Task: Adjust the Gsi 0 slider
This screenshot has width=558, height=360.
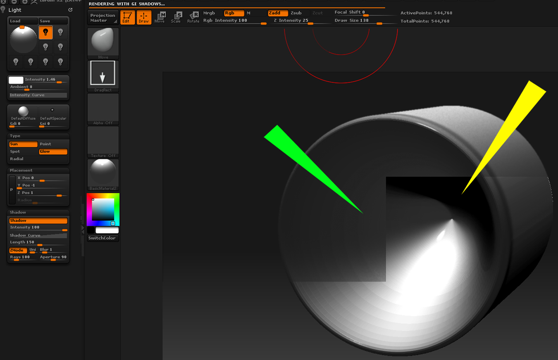Action: click(x=53, y=125)
